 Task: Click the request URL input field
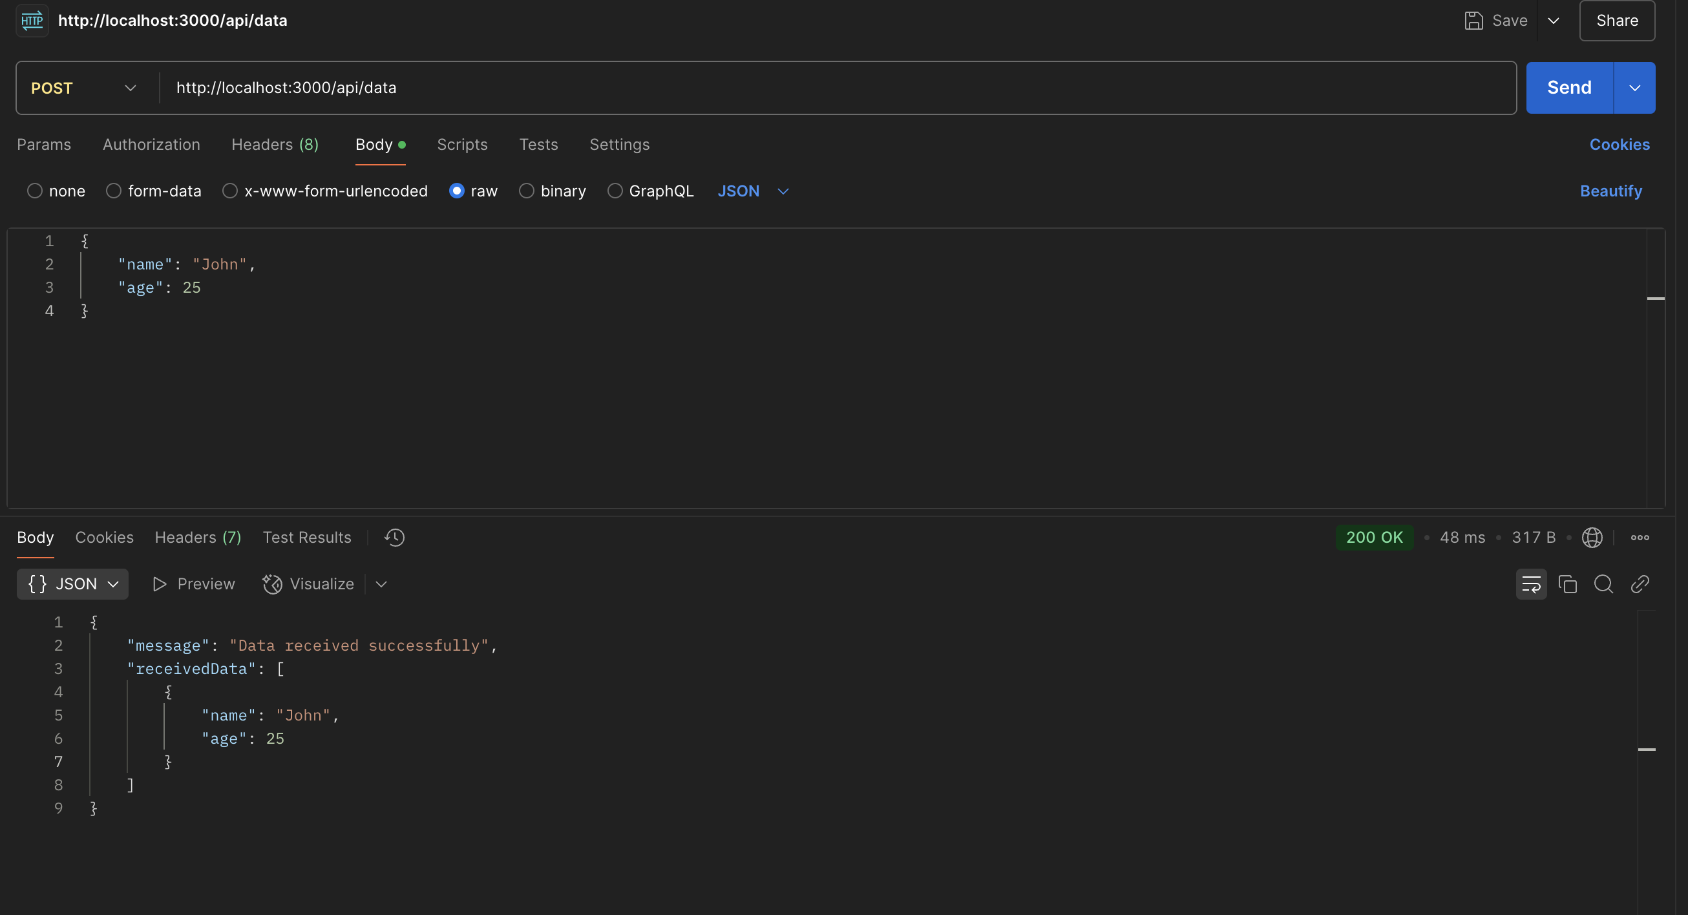[x=839, y=88]
